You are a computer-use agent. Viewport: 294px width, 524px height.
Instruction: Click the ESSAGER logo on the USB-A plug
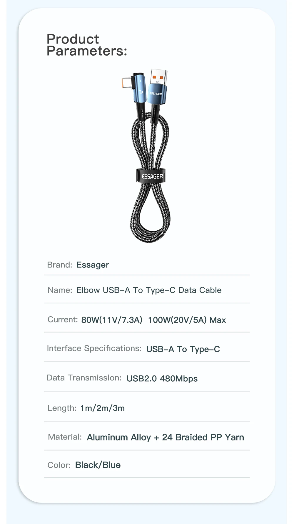click(156, 94)
